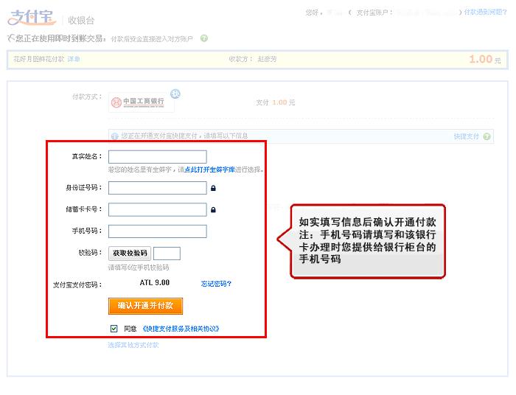This screenshot has height=395, width=516.
Task: Click lock icon beside 身份证号码 field
Action: [x=213, y=188]
